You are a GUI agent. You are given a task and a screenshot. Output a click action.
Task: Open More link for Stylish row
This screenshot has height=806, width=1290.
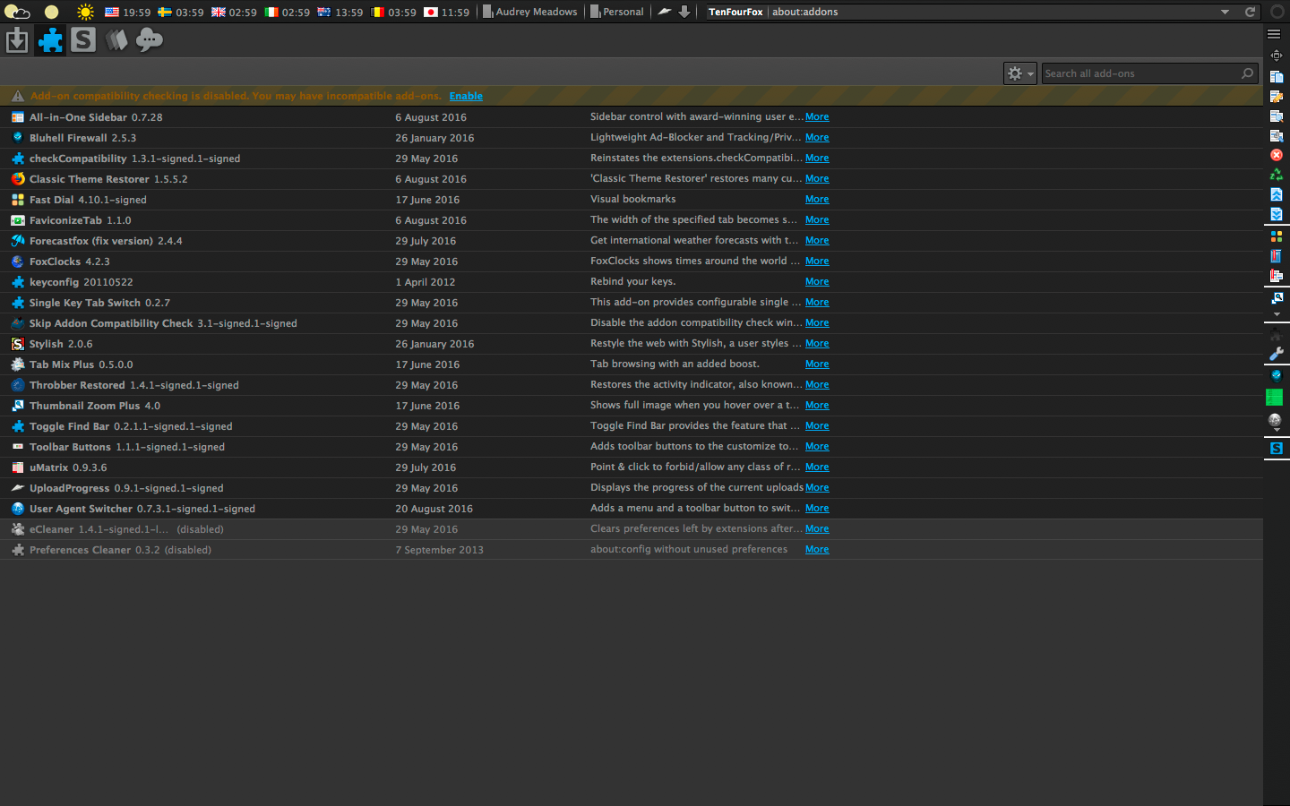tap(817, 343)
